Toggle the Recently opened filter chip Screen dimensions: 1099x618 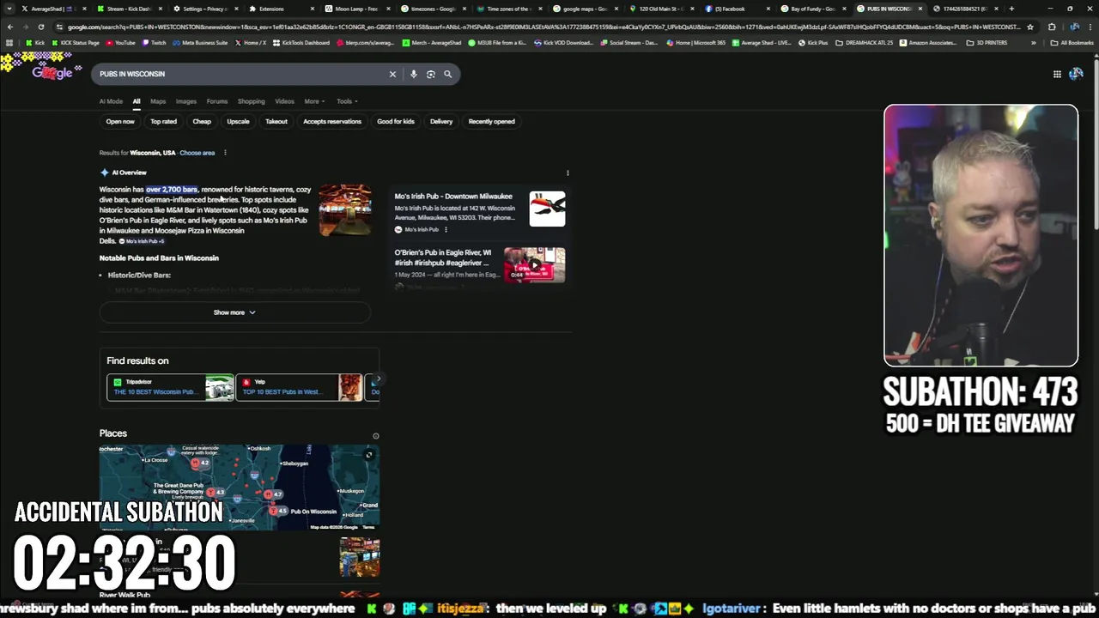(492, 121)
